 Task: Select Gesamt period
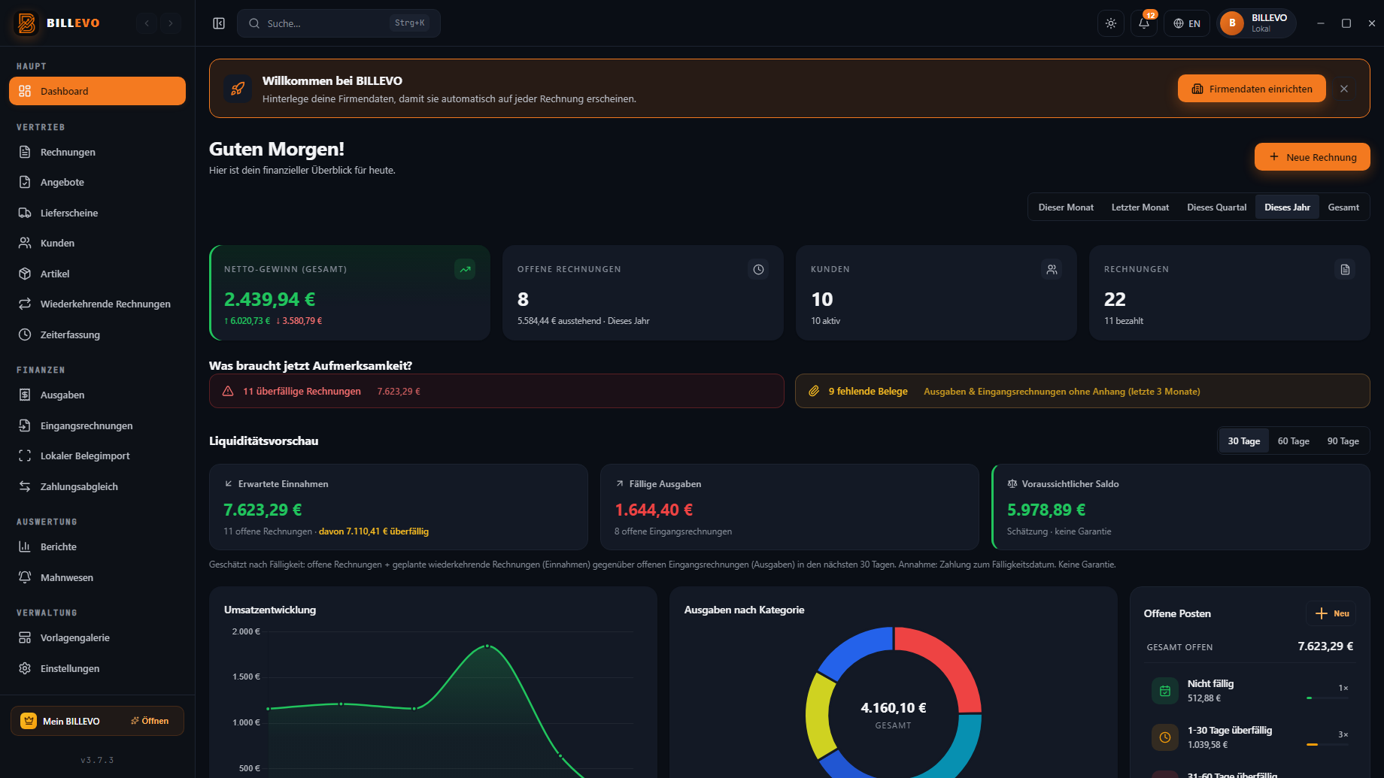point(1343,207)
